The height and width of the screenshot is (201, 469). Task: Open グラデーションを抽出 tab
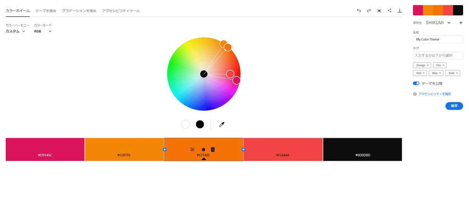79,11
